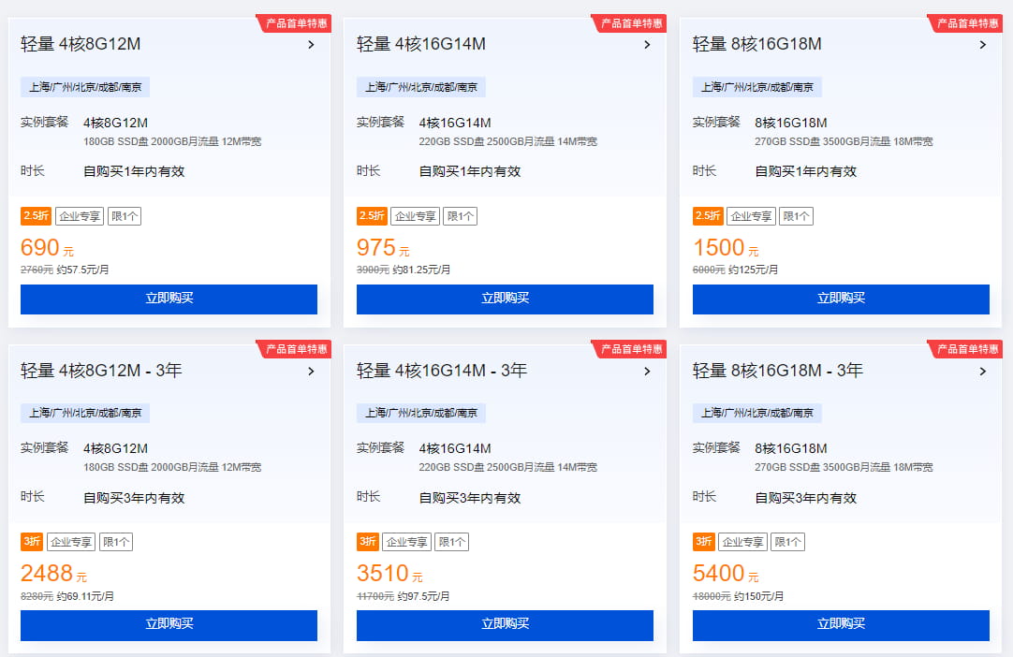Open the 轻量 4核16G14M - 3年 title
The height and width of the screenshot is (657, 1013).
point(442,371)
